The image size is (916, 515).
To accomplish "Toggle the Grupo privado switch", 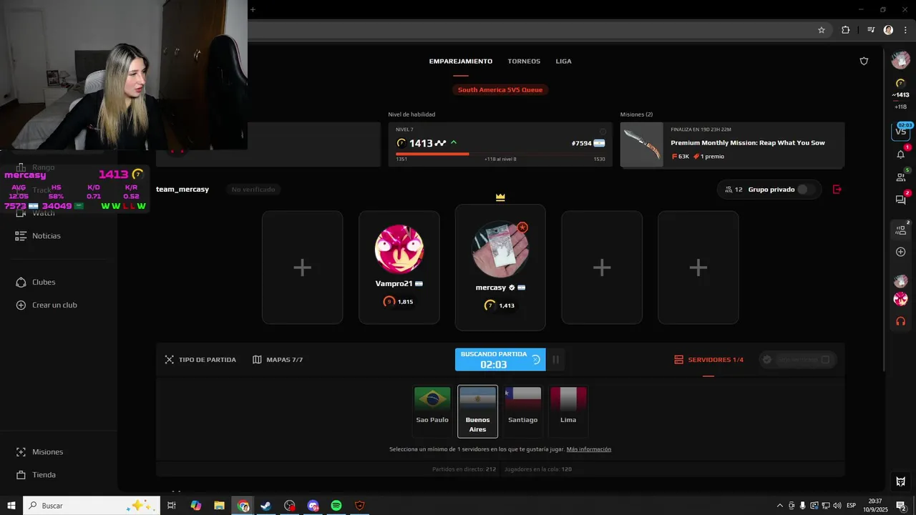I will [807, 190].
